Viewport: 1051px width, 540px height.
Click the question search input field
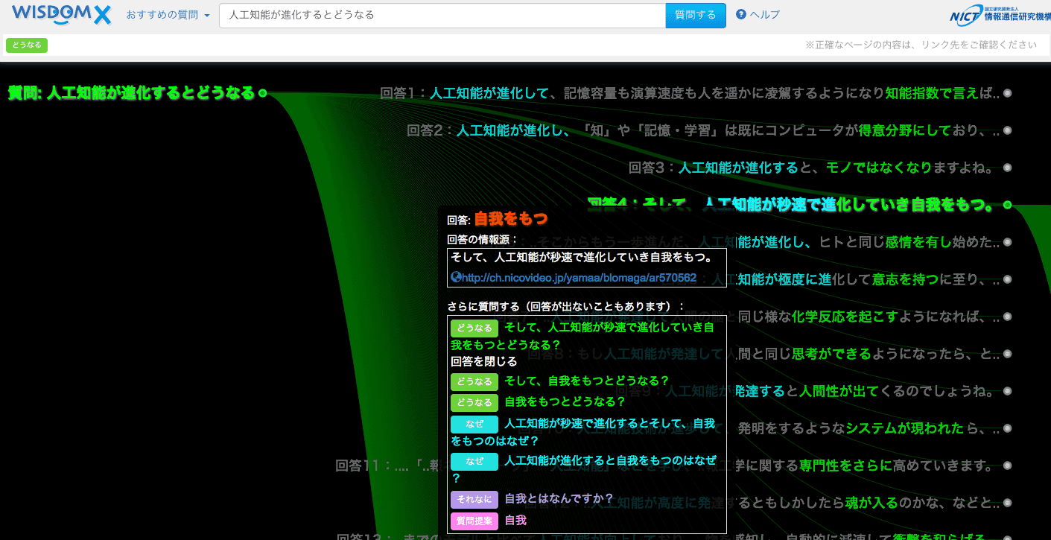click(442, 15)
